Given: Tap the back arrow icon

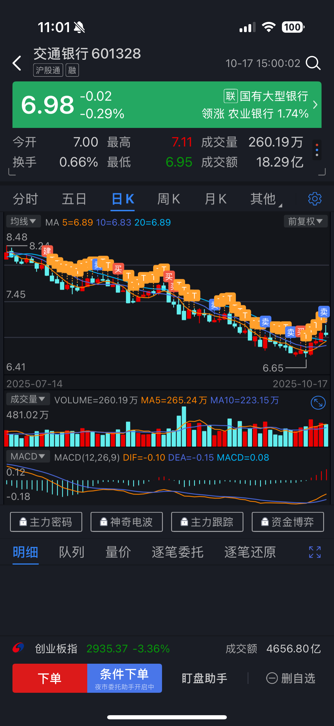Looking at the screenshot, I should (x=17, y=63).
